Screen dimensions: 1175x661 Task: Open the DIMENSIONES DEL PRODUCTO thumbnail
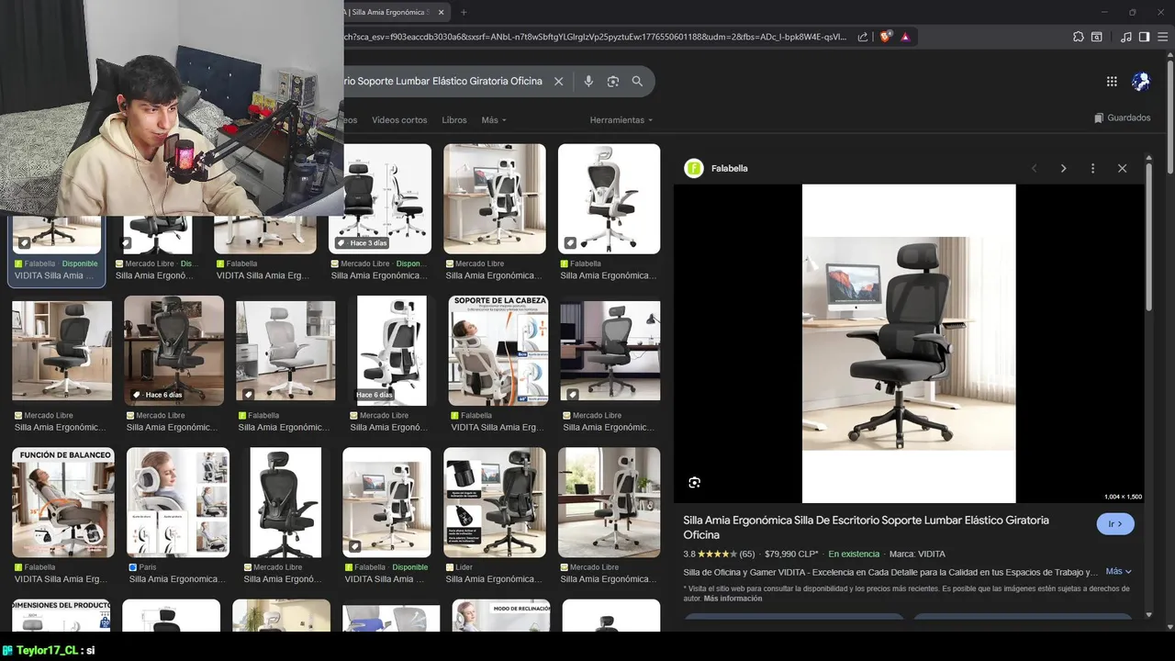pyautogui.click(x=62, y=615)
